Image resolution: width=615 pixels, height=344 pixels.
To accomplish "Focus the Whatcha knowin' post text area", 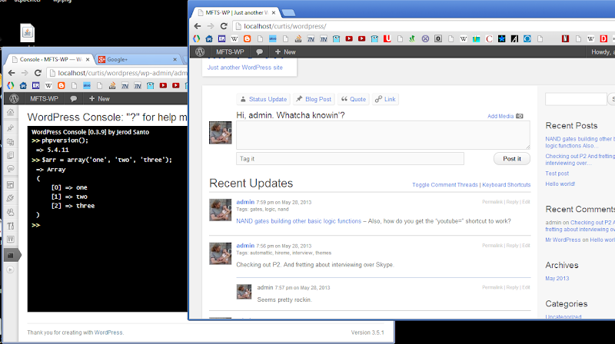I will tap(383, 135).
